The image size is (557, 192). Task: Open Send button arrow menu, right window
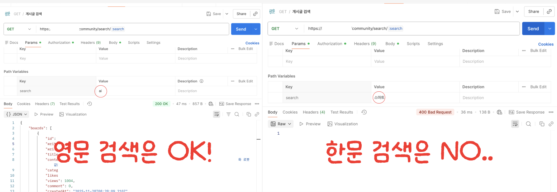click(549, 29)
